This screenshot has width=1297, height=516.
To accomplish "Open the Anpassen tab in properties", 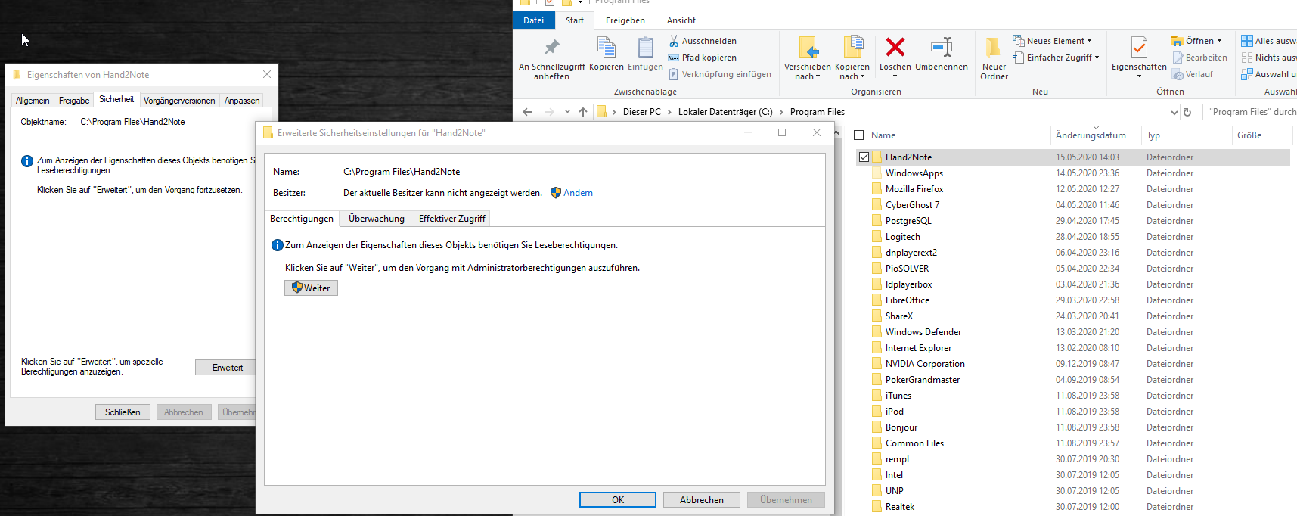I will pyautogui.click(x=242, y=101).
